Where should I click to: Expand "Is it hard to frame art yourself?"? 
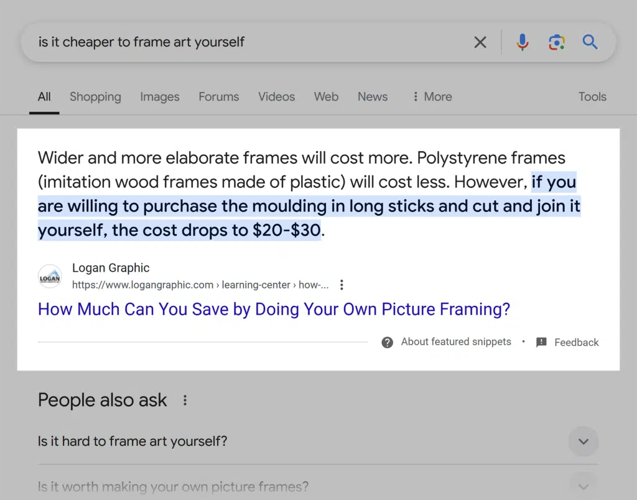coord(583,442)
